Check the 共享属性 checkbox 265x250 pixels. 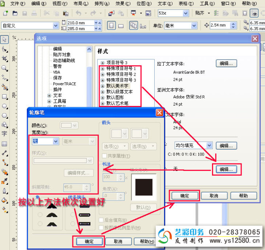point(105,156)
